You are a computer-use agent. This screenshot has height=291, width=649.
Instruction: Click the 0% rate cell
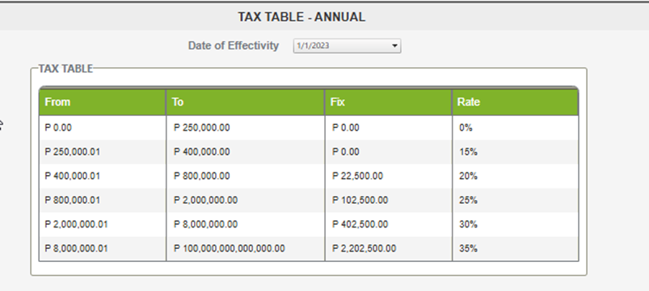[516, 128]
